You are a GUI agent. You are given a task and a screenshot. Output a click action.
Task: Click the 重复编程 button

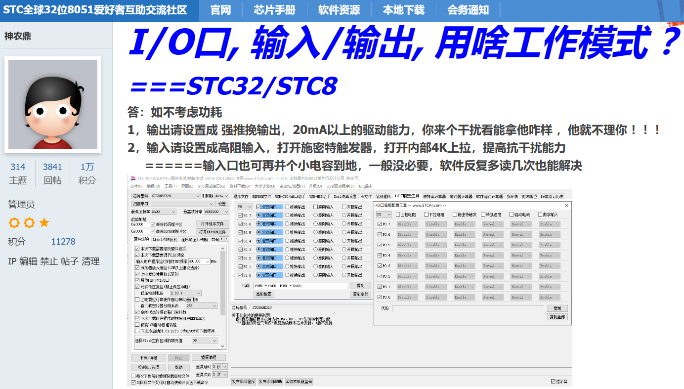(209, 357)
